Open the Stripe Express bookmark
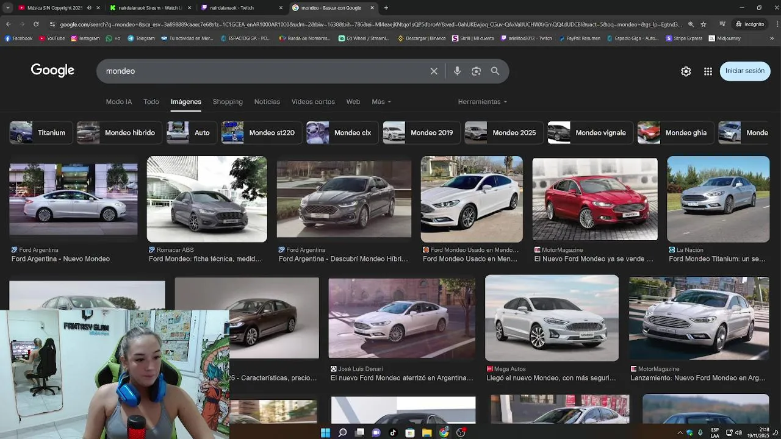The height and width of the screenshot is (439, 781). point(684,38)
